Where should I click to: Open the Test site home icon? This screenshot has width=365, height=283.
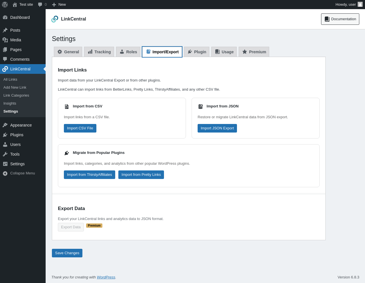[15, 5]
